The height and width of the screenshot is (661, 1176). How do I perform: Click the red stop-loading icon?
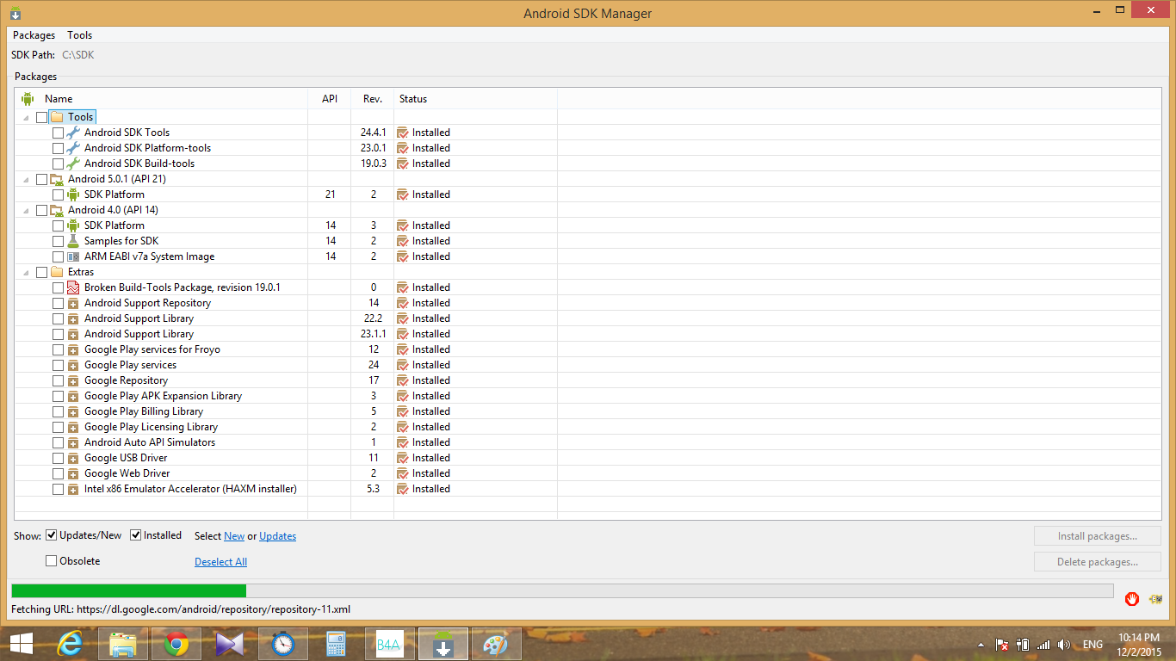tap(1132, 599)
